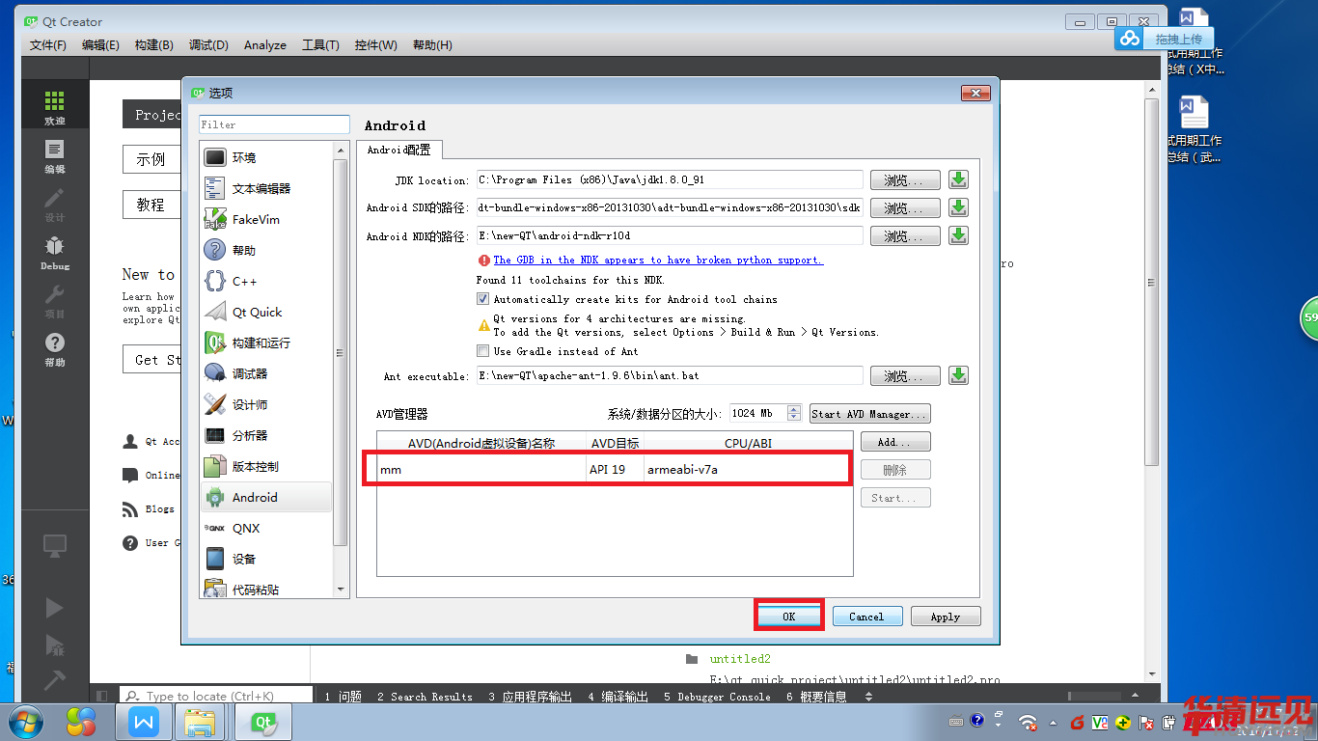This screenshot has width=1318, height=741.
Task: Click the Filter input field
Action: [x=274, y=124]
